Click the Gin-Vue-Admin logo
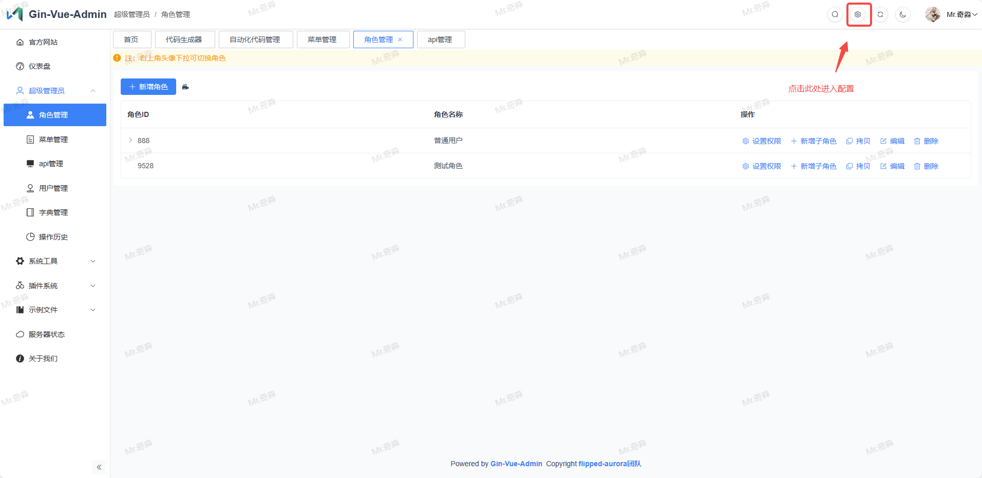The height and width of the screenshot is (478, 982). [15, 14]
